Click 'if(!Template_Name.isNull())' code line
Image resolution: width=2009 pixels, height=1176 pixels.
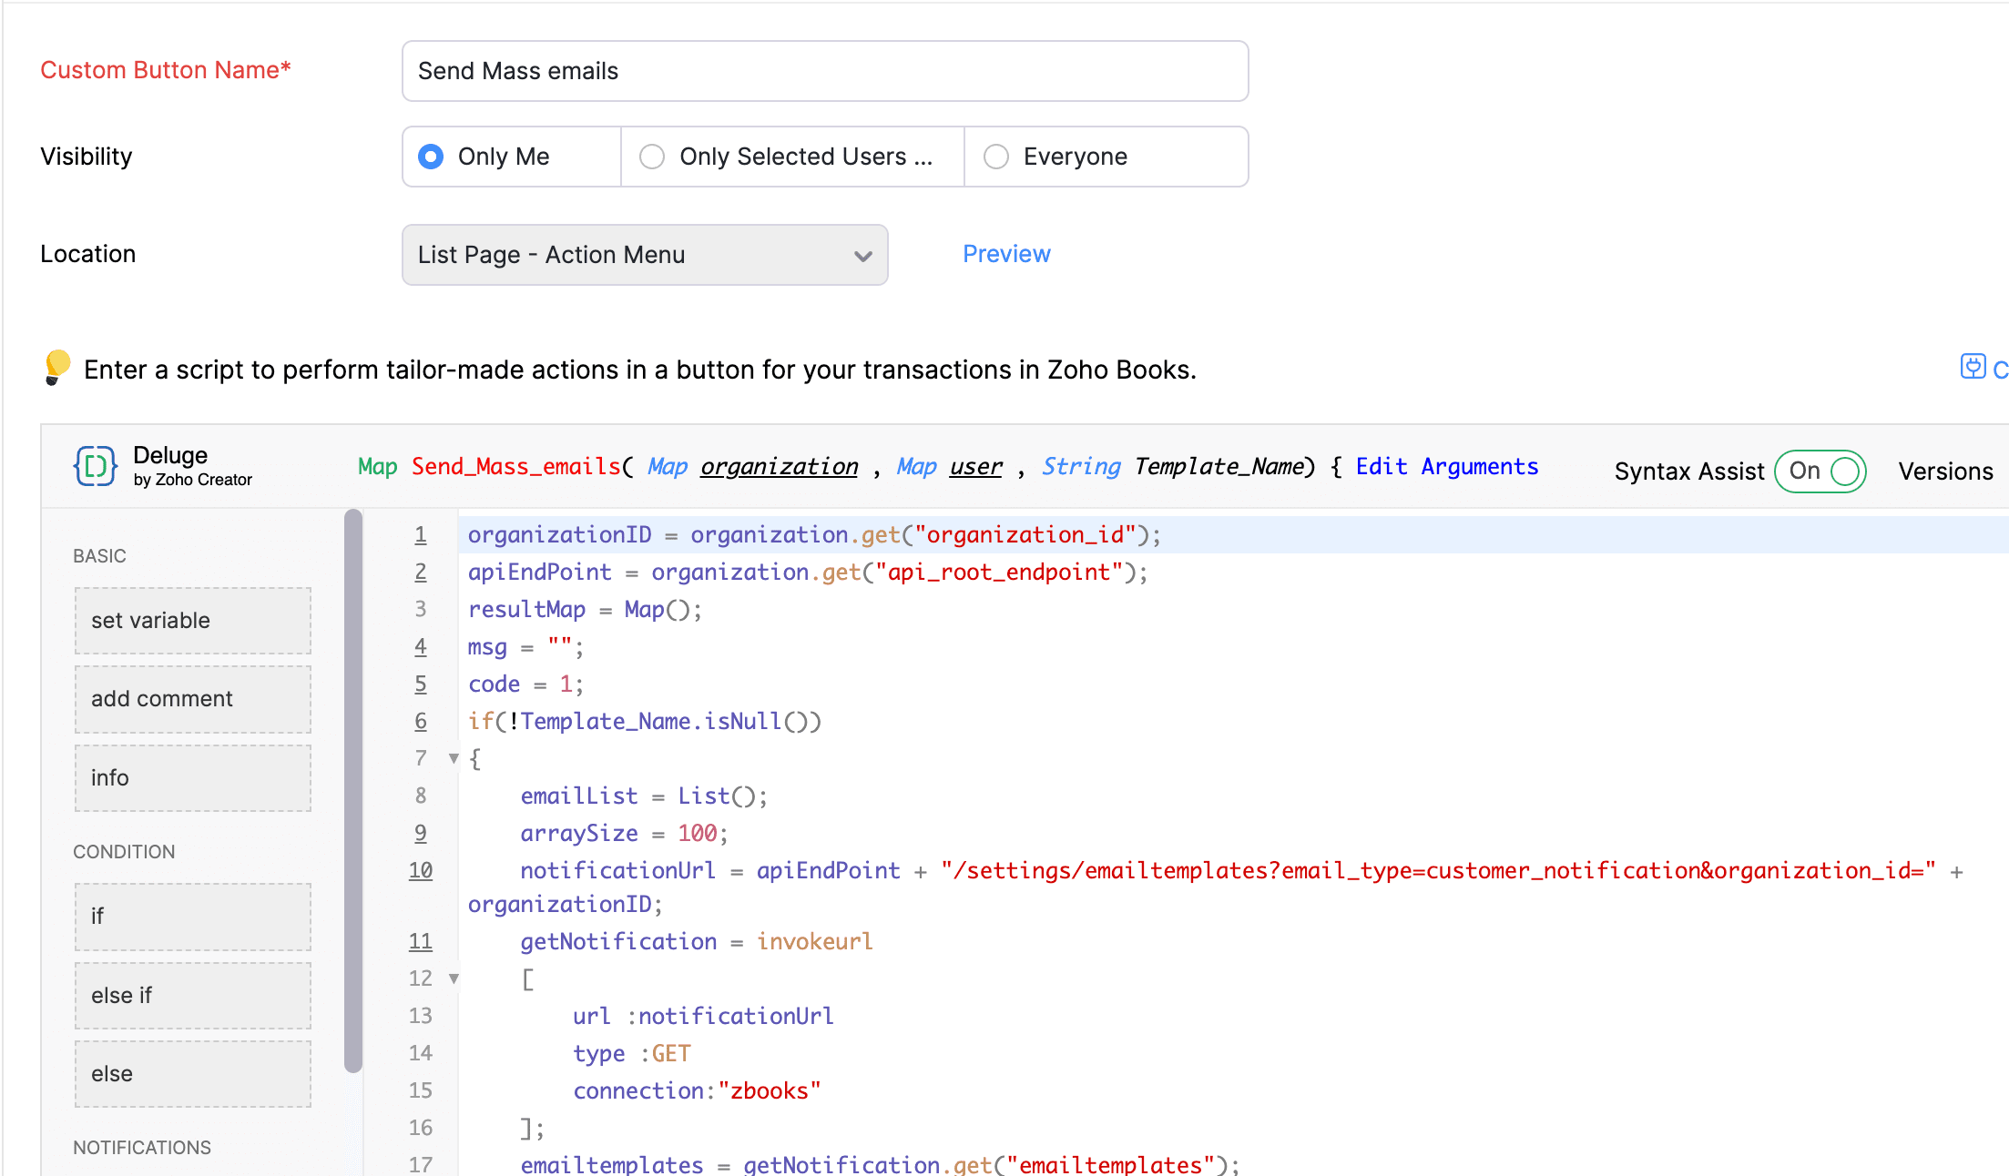tap(644, 722)
